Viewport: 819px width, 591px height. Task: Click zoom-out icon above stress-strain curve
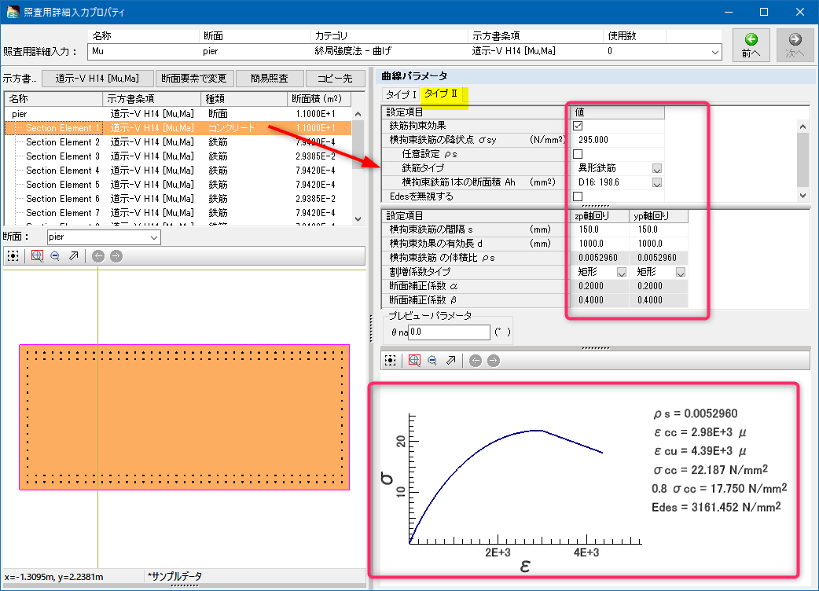(432, 361)
